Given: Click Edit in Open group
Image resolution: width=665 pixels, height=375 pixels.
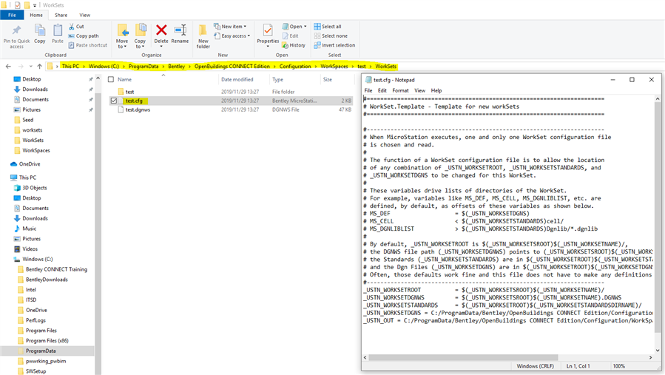Looking at the screenshot, I should tap(290, 36).
